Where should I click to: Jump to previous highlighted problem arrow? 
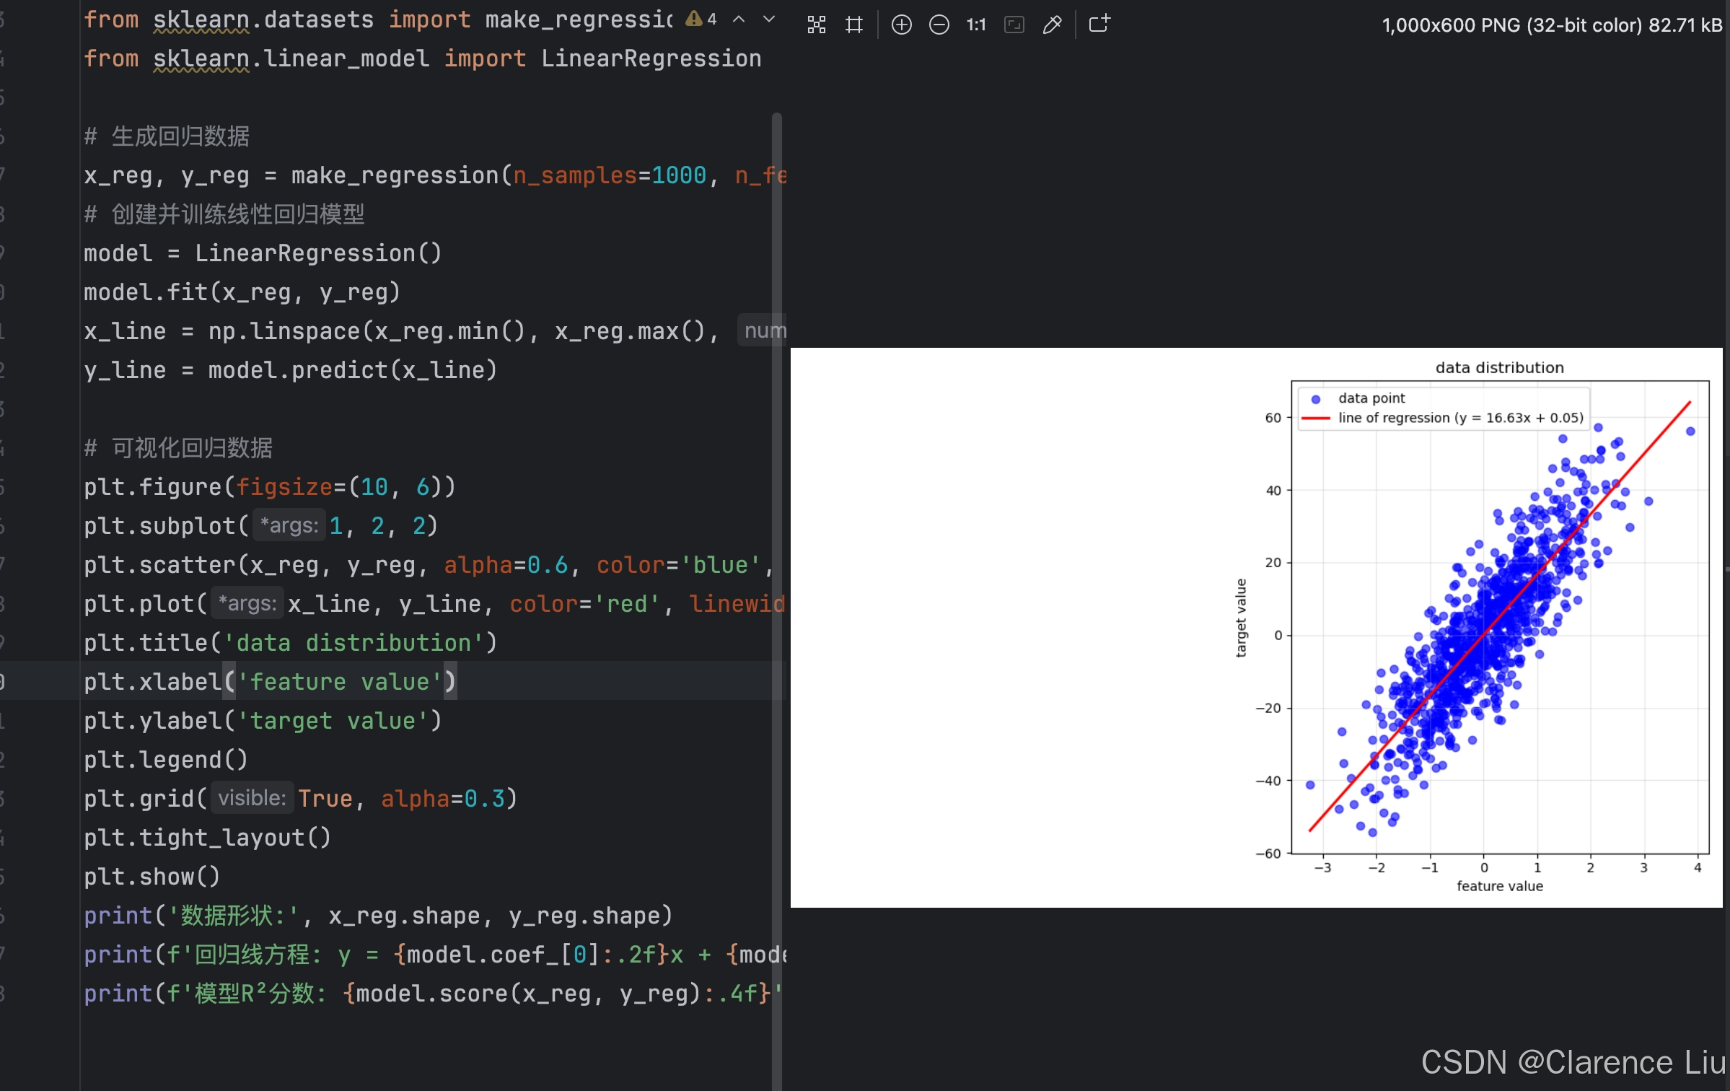point(739,19)
